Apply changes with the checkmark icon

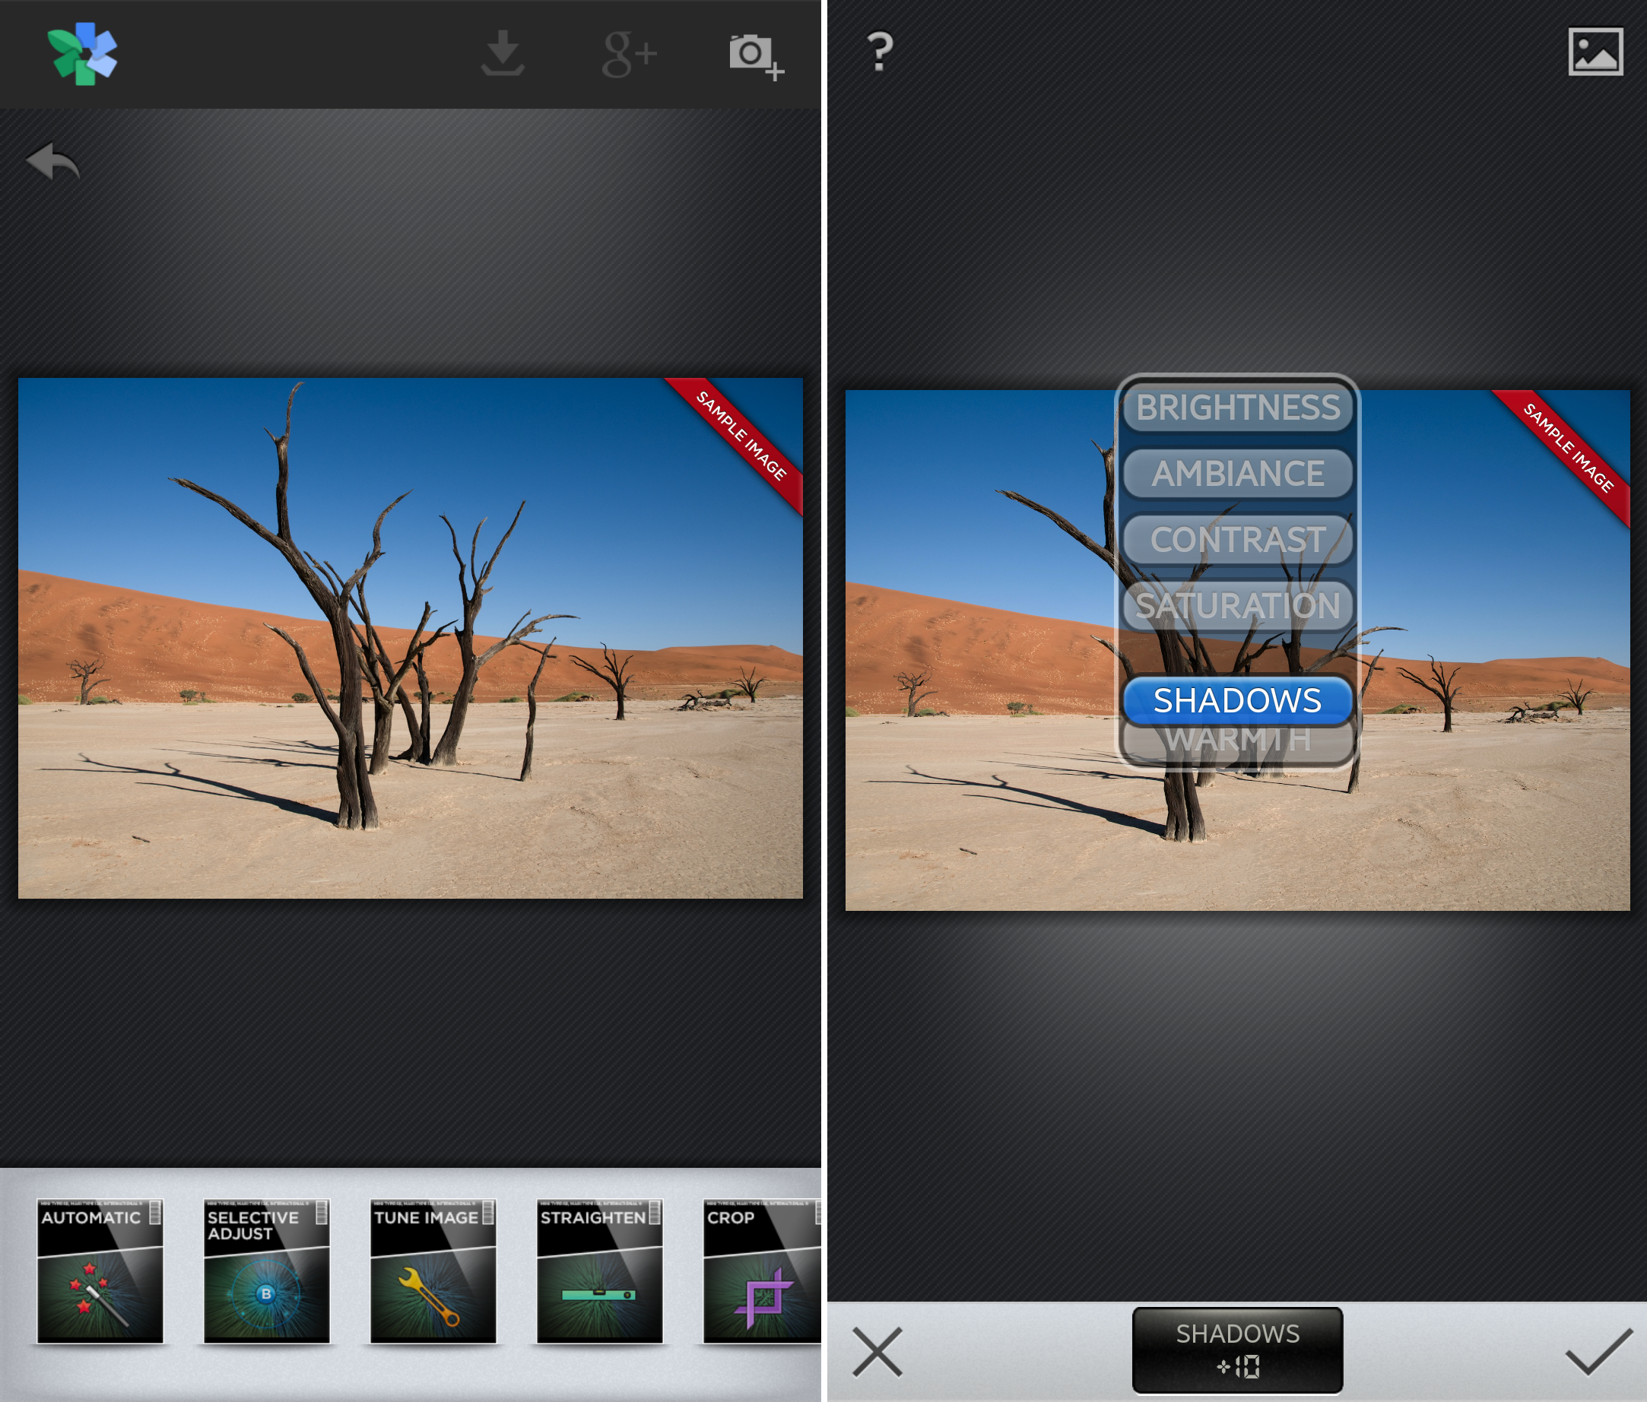(x=1598, y=1351)
